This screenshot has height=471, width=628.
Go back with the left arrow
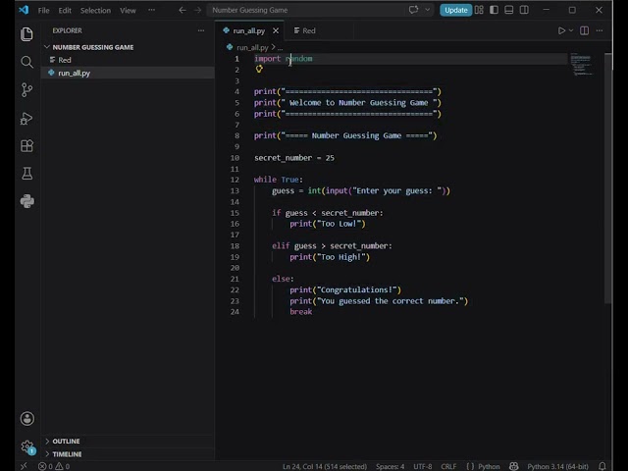click(x=183, y=10)
